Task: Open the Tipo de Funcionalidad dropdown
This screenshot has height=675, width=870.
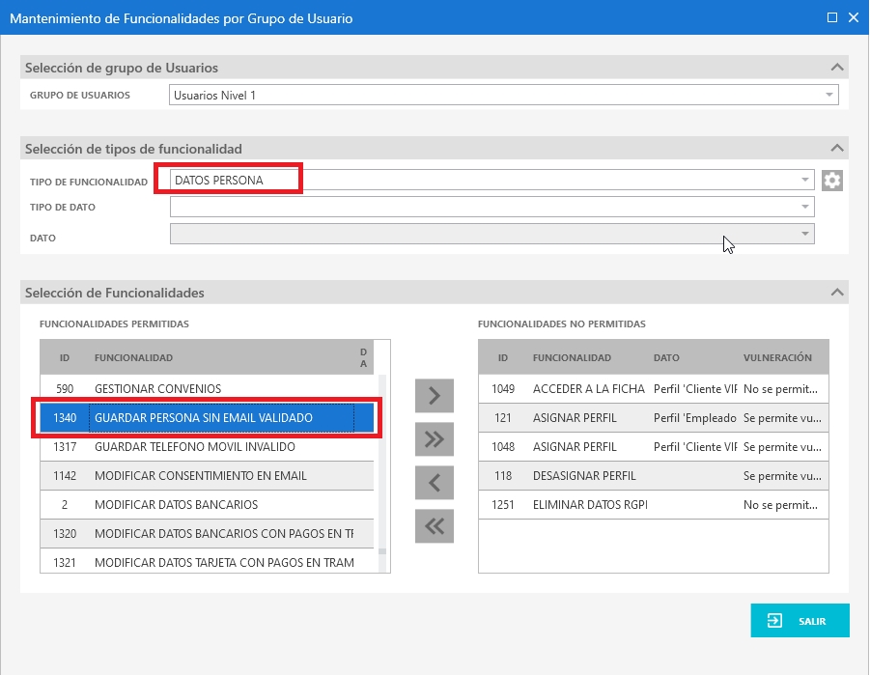Action: [x=804, y=180]
